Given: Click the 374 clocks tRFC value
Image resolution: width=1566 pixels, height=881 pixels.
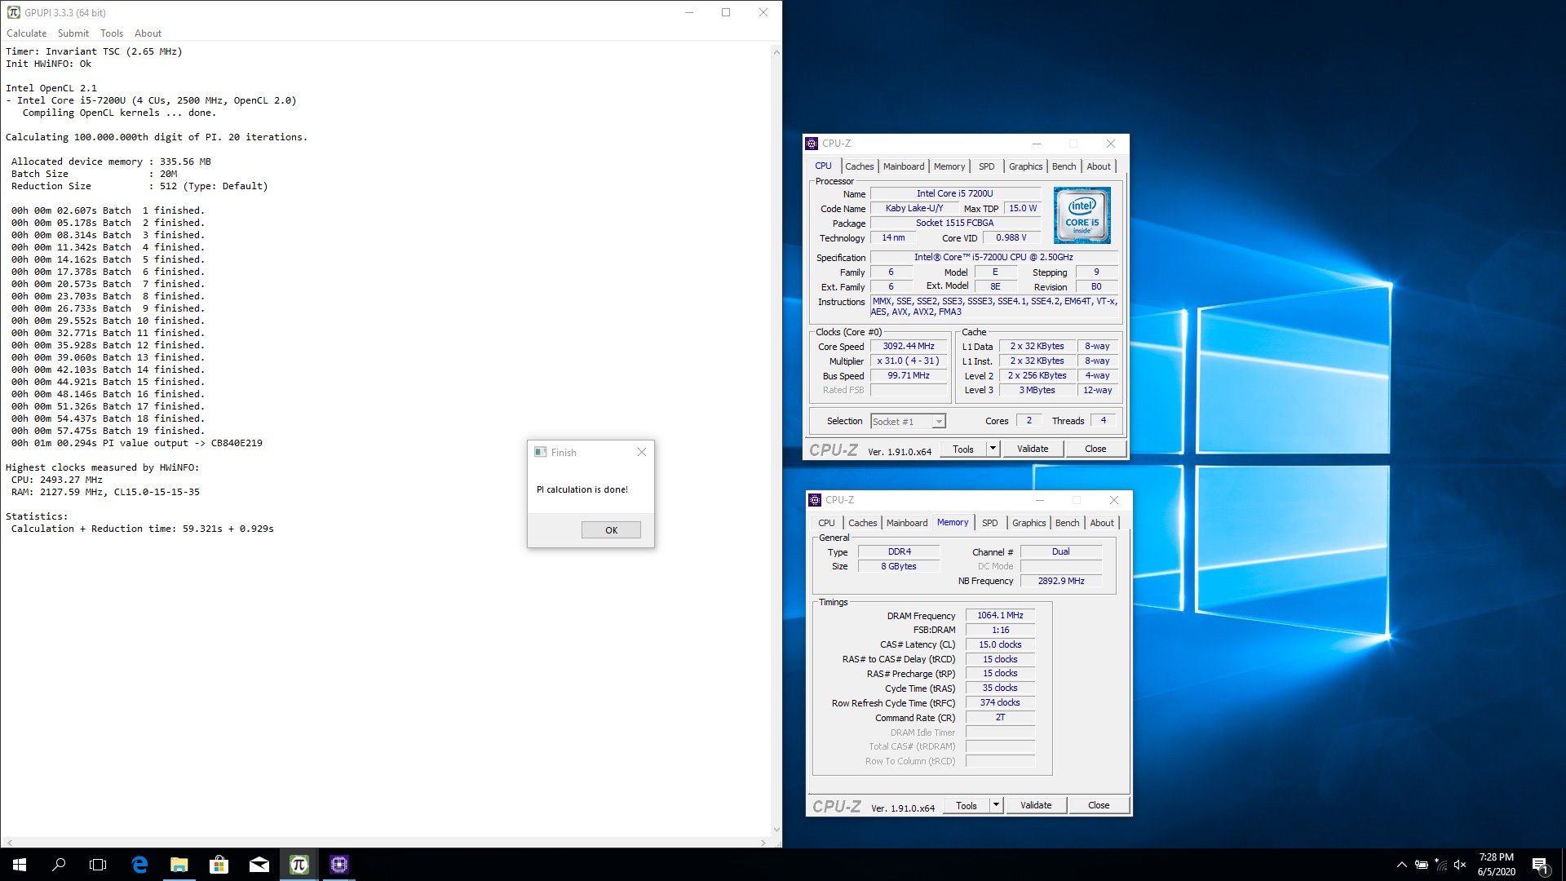Looking at the screenshot, I should click(1000, 703).
